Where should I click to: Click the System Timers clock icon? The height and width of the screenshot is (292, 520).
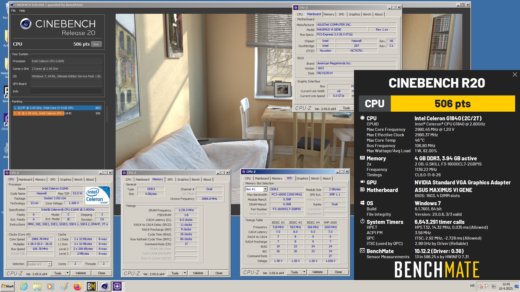click(362, 221)
